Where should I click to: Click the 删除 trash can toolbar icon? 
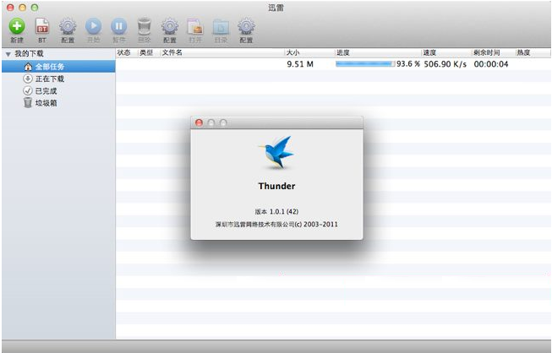(x=145, y=26)
